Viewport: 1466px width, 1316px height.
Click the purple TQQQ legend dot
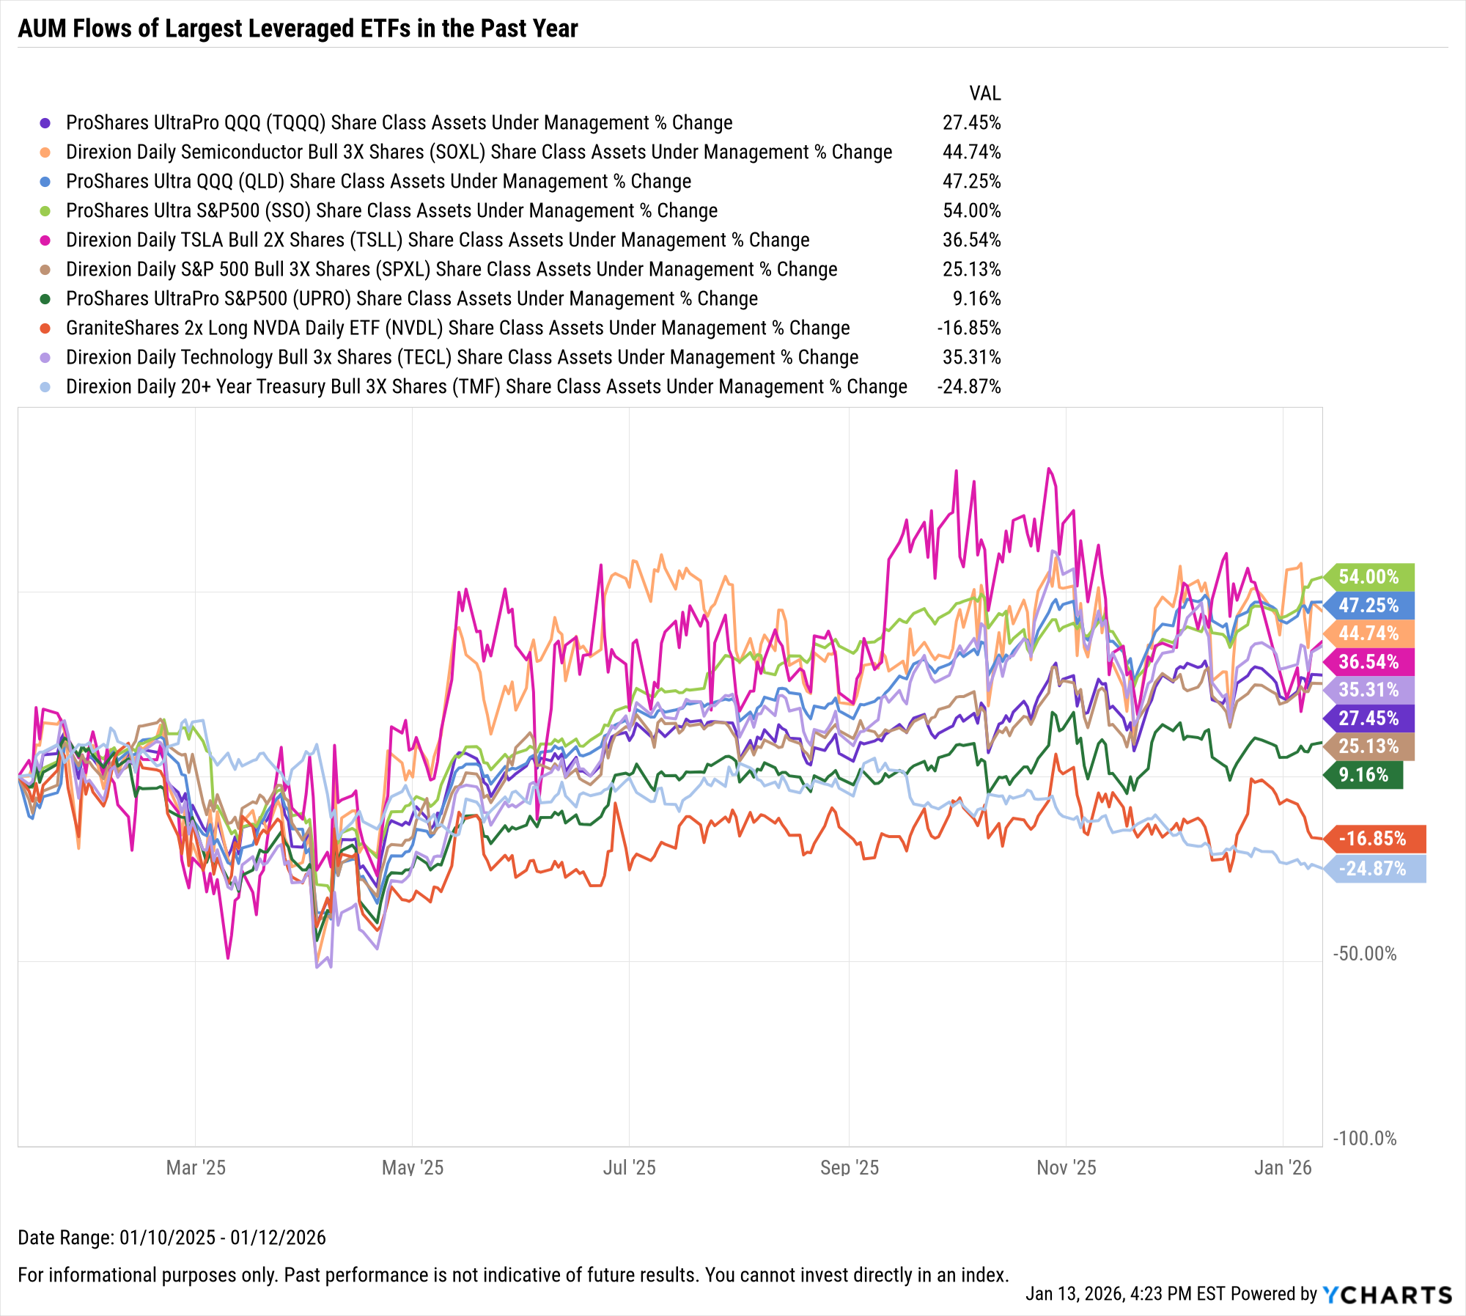[45, 123]
